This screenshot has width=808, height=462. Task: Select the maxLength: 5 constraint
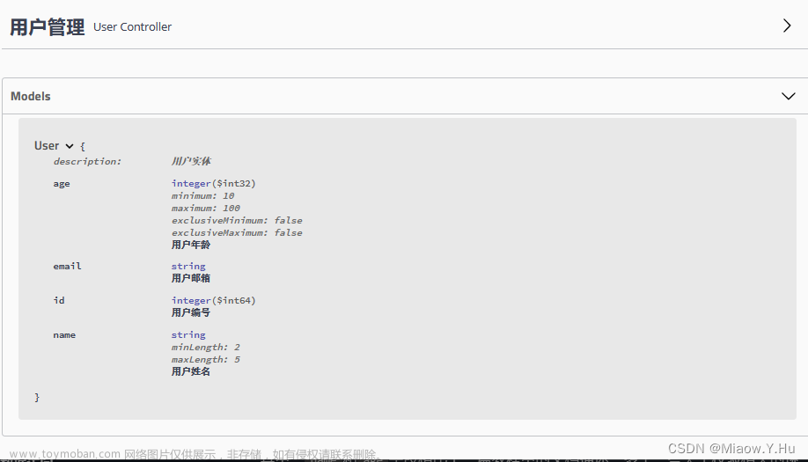pyautogui.click(x=206, y=360)
